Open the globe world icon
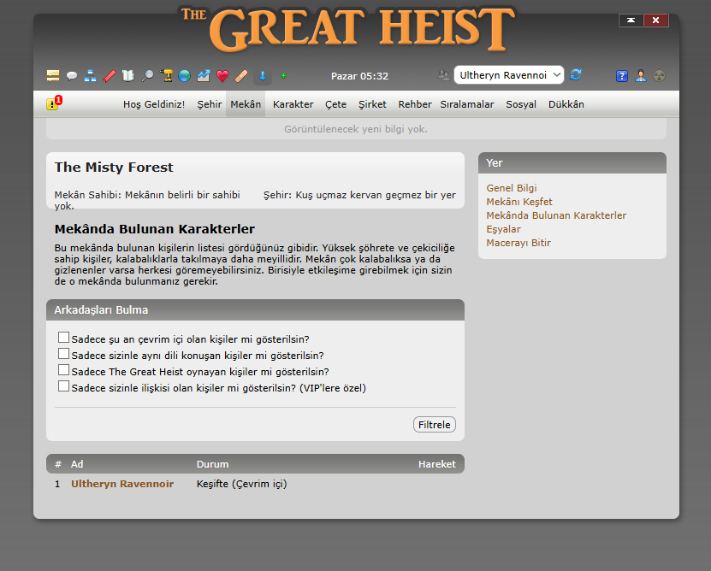Viewport: 711px width, 571px height. coord(184,76)
